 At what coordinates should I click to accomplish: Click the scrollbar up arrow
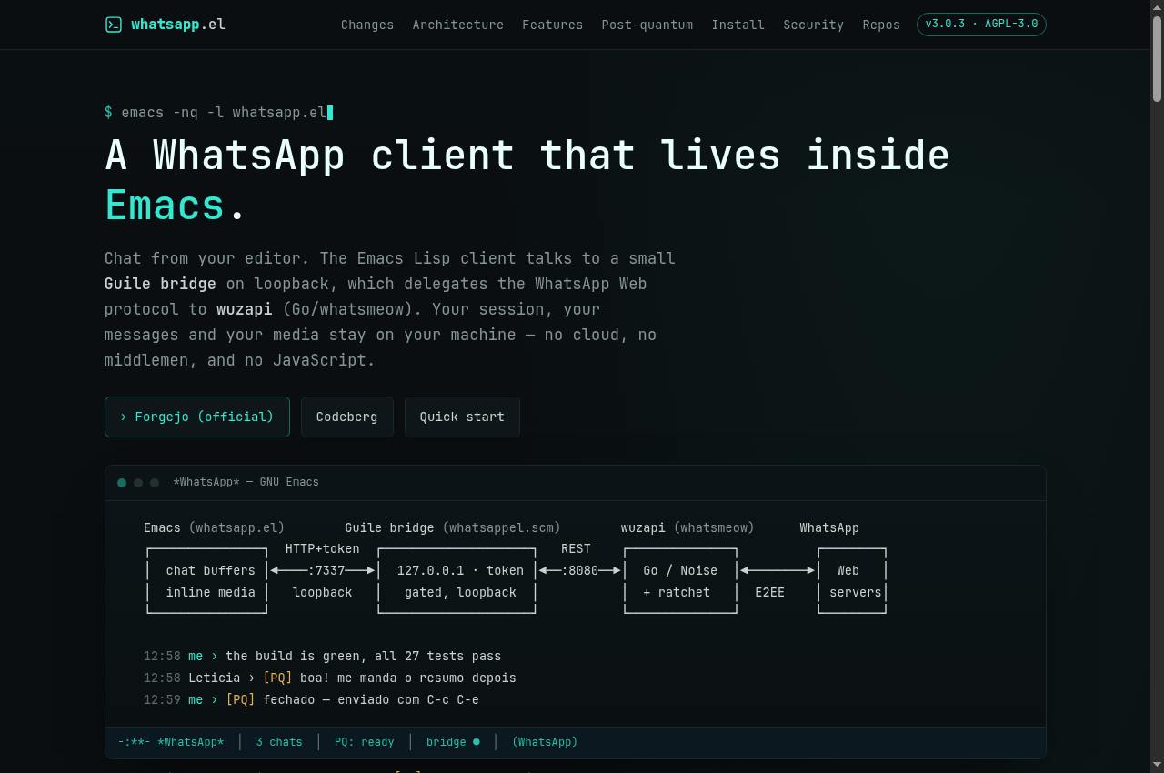pos(1157,7)
